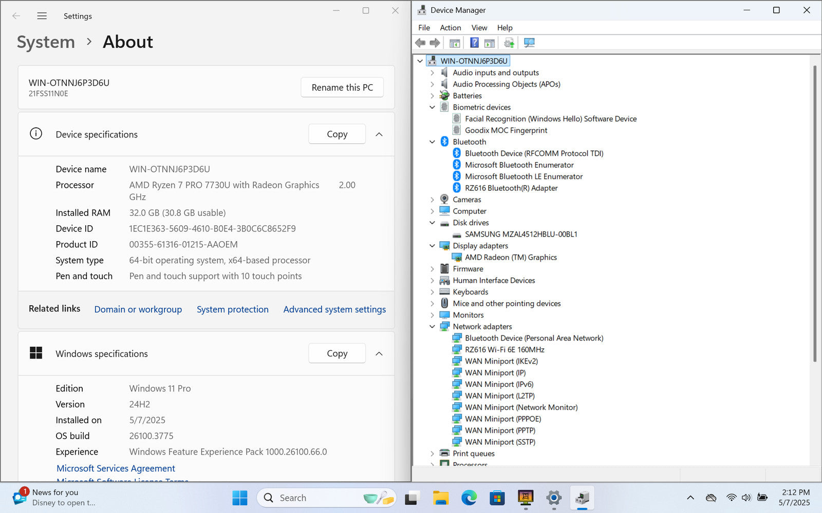
Task: Click the blue Help toolbar icon
Action: [474, 43]
